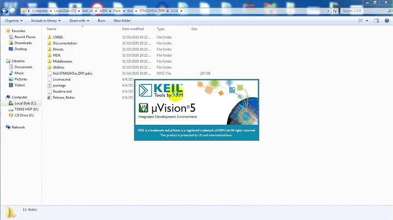Screen dimensions: 393x220
Task: Click the Back navigation arrow button
Action: 4,11
